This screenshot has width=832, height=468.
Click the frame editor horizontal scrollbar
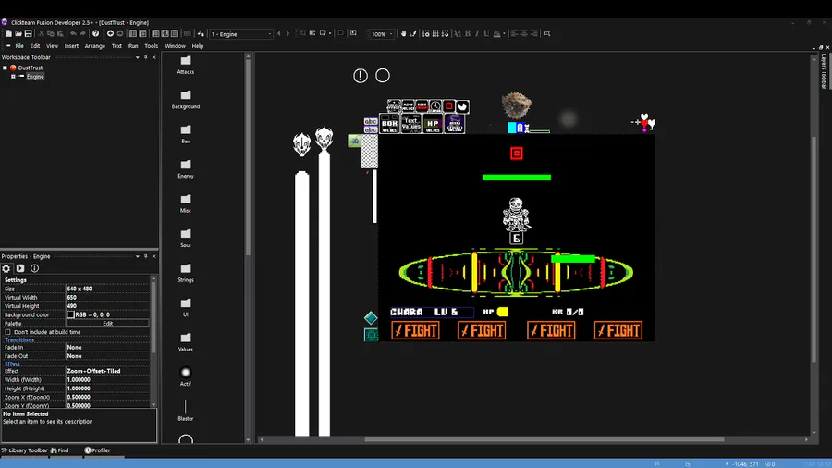(x=544, y=439)
